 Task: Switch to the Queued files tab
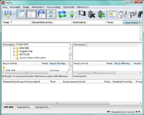(9, 107)
